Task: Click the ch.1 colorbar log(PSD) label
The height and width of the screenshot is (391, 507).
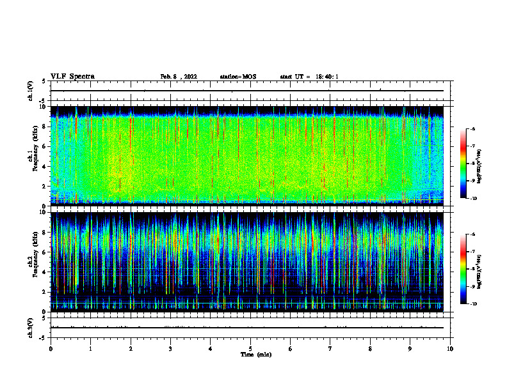Action: pos(479,166)
